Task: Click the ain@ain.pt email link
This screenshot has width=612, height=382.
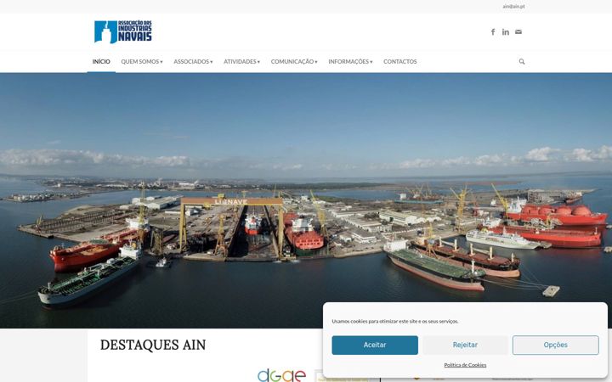Action: pyautogui.click(x=513, y=7)
